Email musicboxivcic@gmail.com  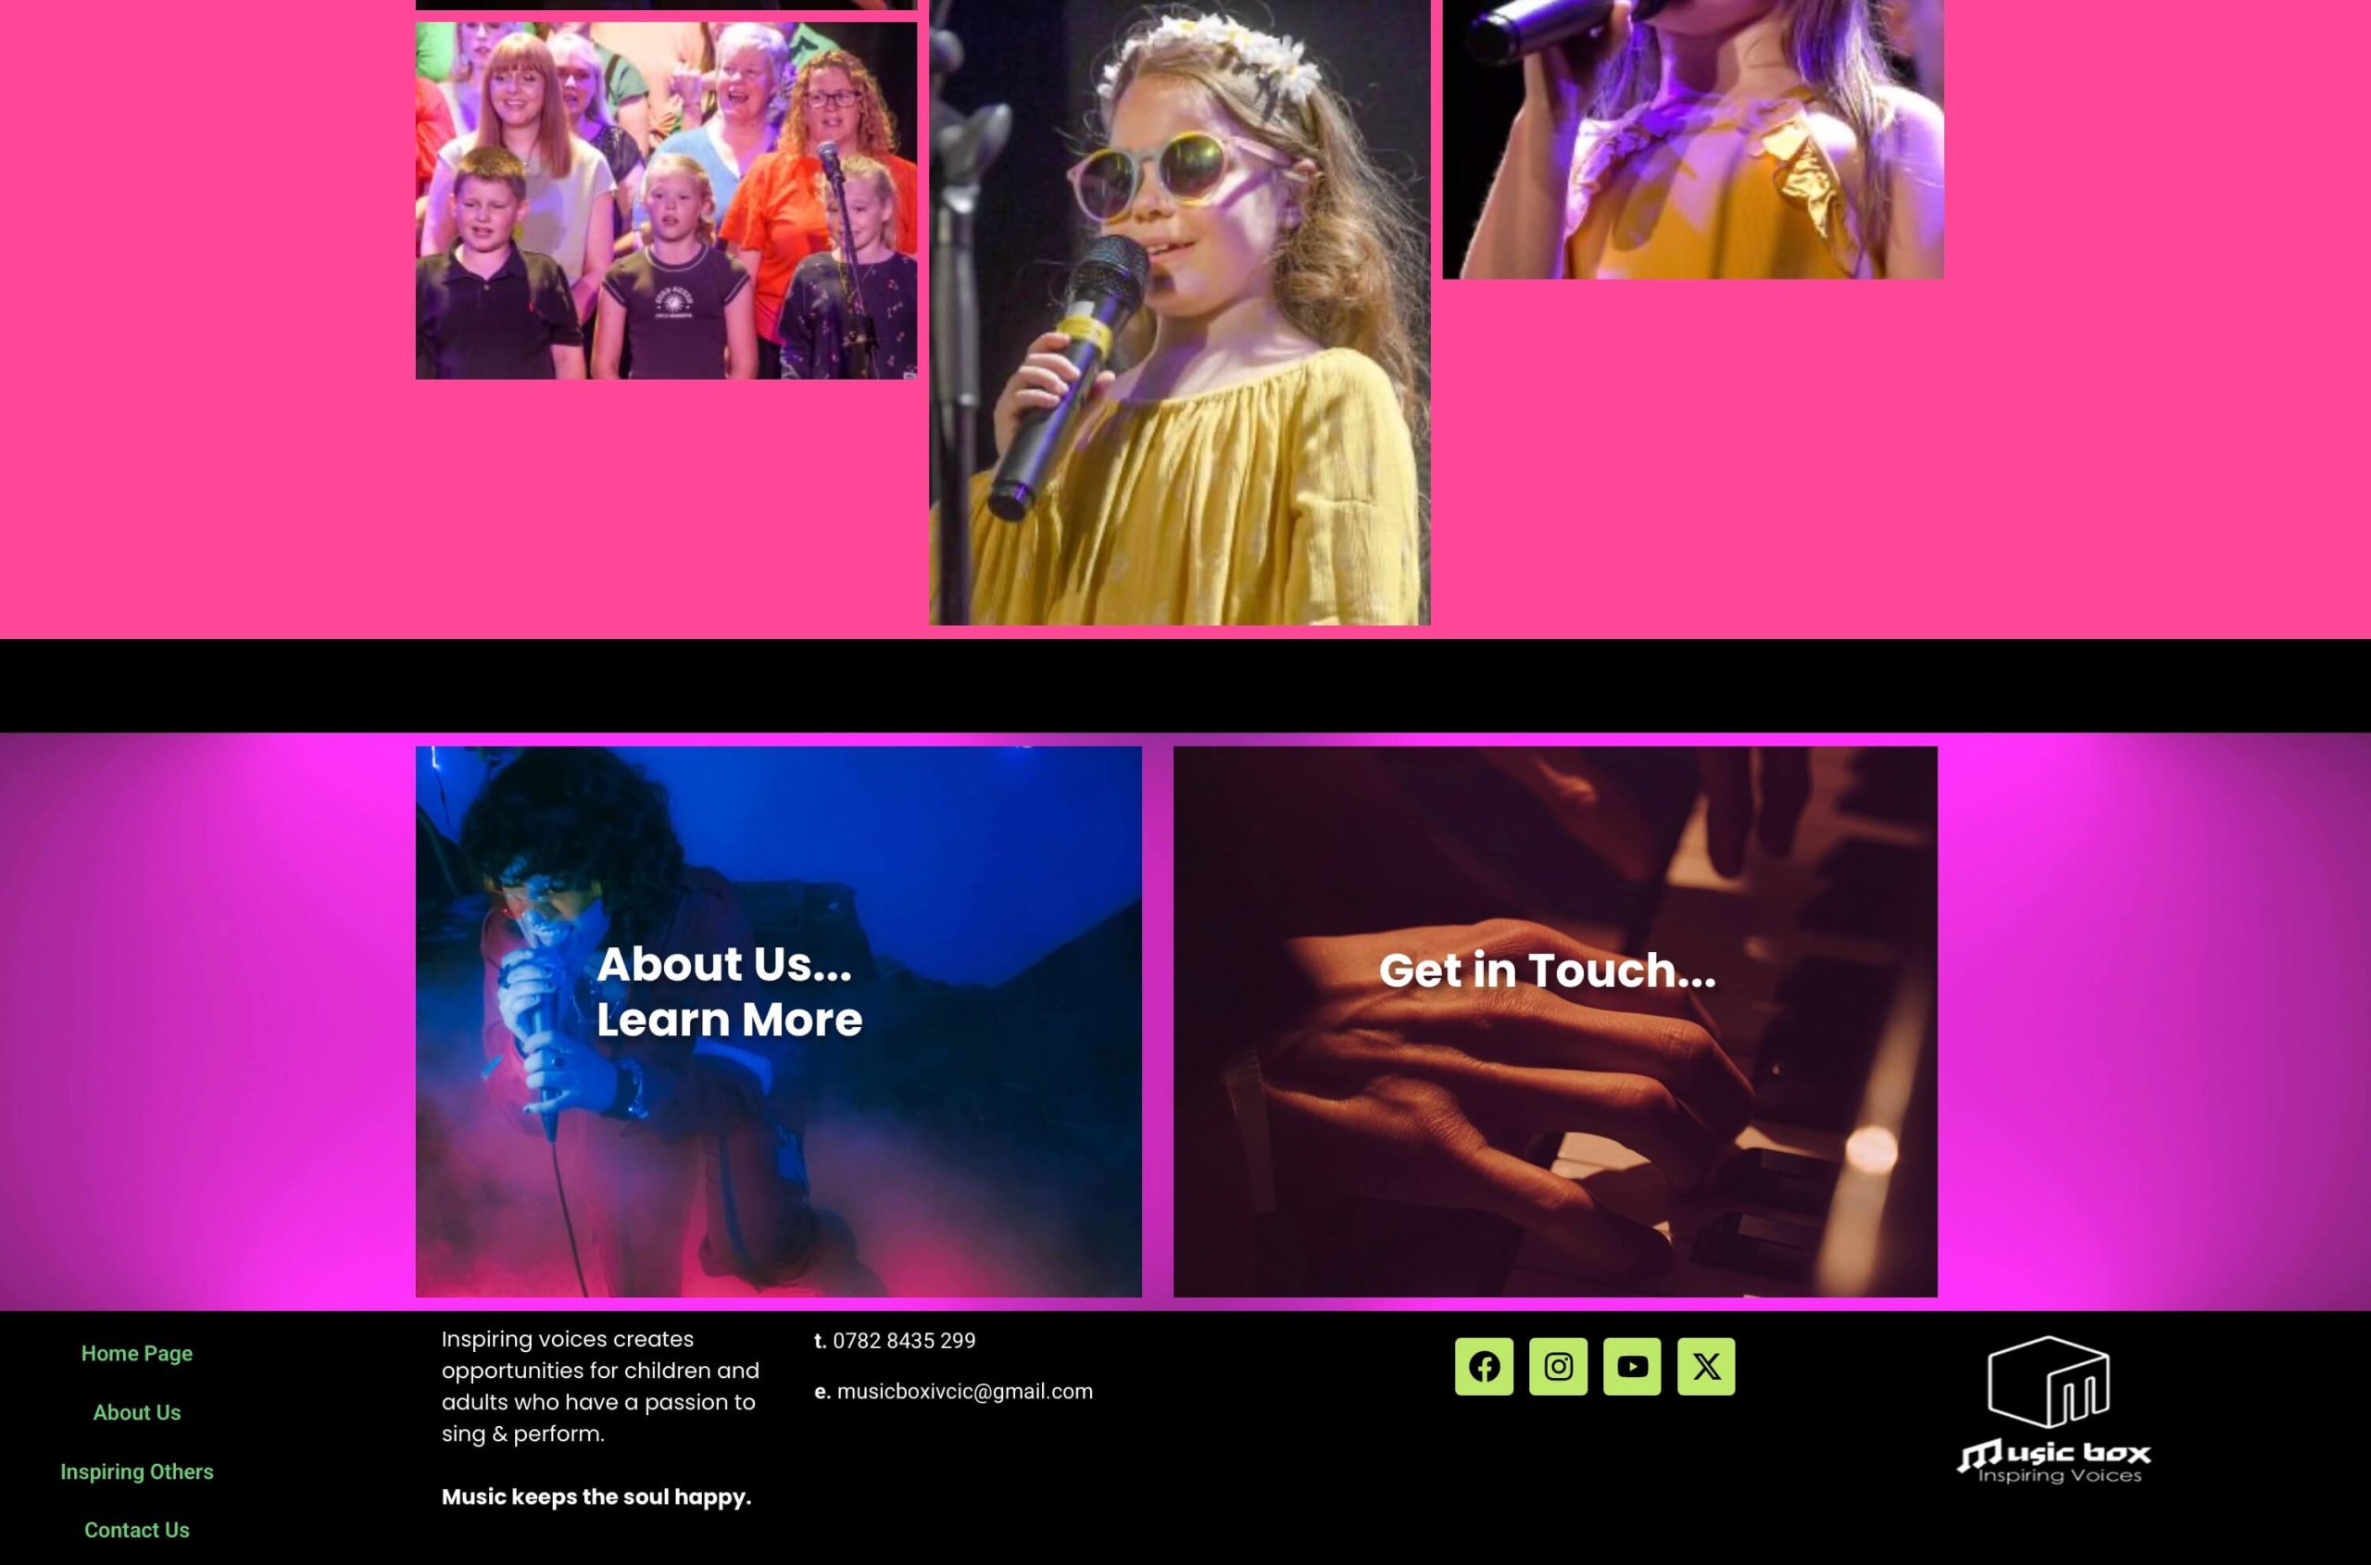[964, 1391]
